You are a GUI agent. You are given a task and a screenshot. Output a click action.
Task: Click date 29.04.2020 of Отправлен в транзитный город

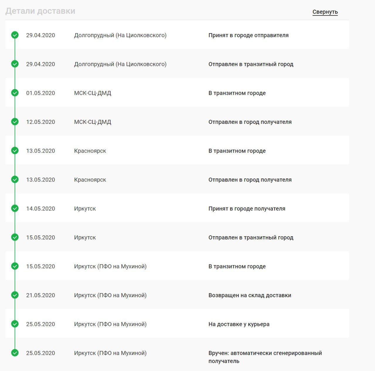click(x=40, y=64)
